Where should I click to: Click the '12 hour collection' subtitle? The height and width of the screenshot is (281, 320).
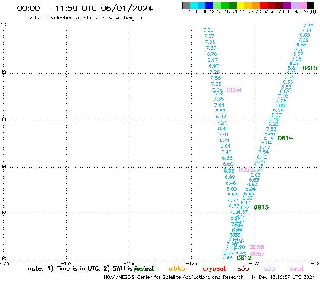[84, 18]
